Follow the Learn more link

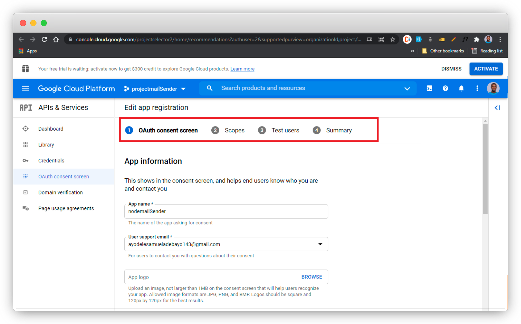[x=242, y=69]
